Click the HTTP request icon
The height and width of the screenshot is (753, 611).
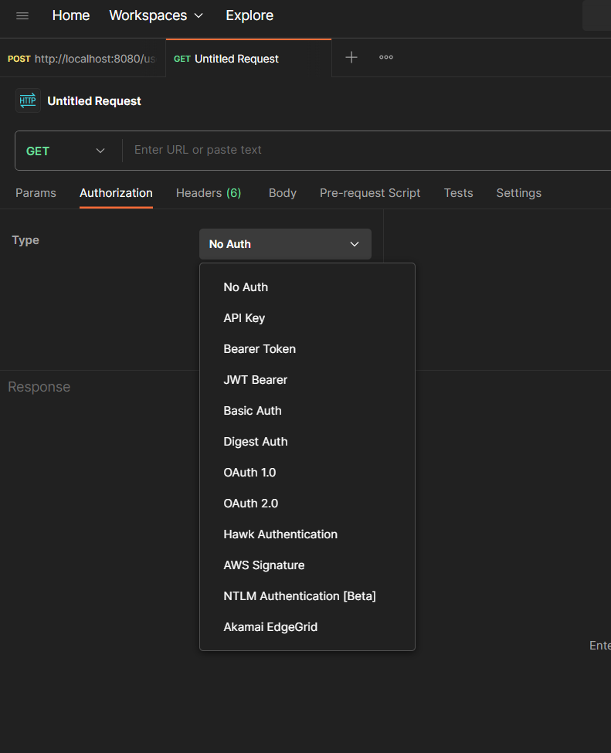[28, 100]
